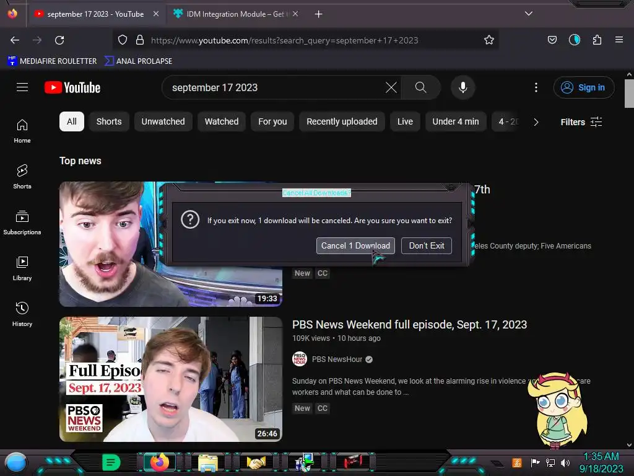
Task: Open the PBS News Weekend video thumbnail
Action: coord(171,379)
